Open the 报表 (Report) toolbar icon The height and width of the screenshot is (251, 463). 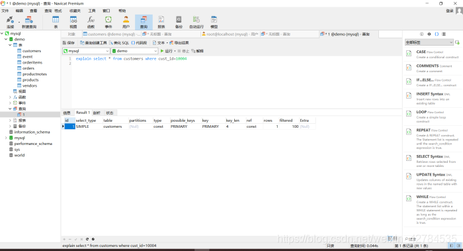coord(161,22)
